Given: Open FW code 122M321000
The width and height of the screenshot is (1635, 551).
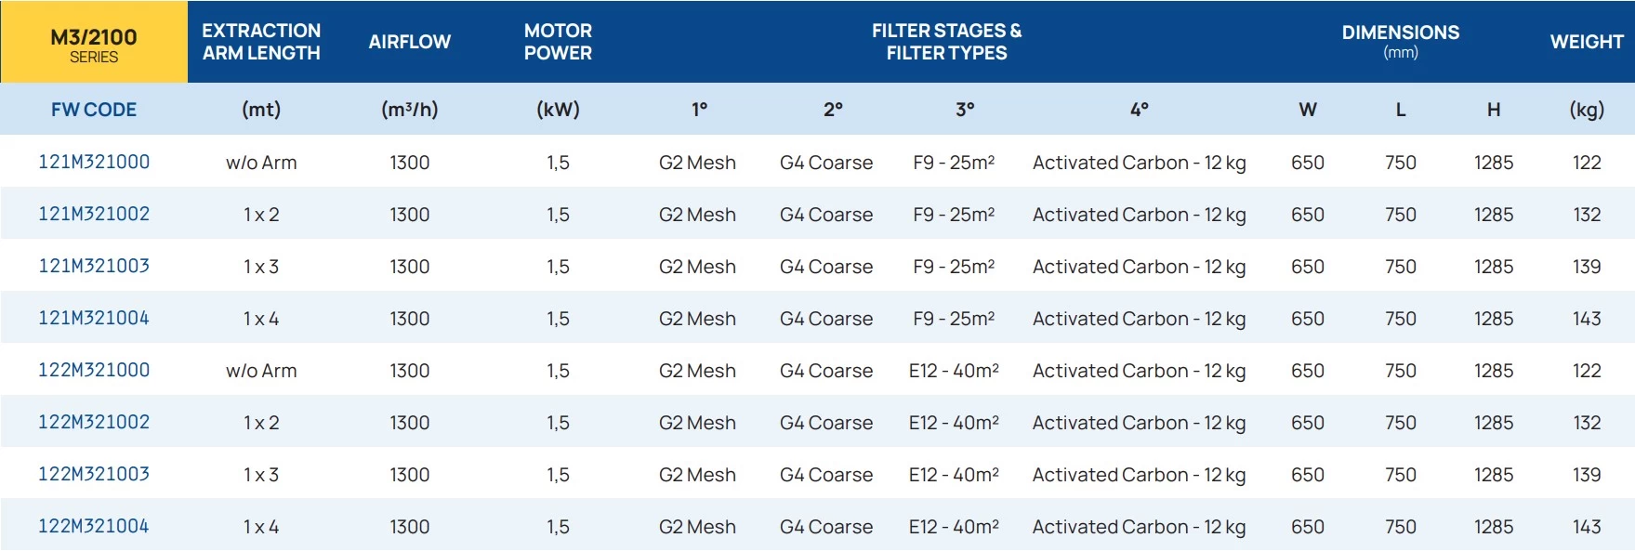Looking at the screenshot, I should point(94,370).
